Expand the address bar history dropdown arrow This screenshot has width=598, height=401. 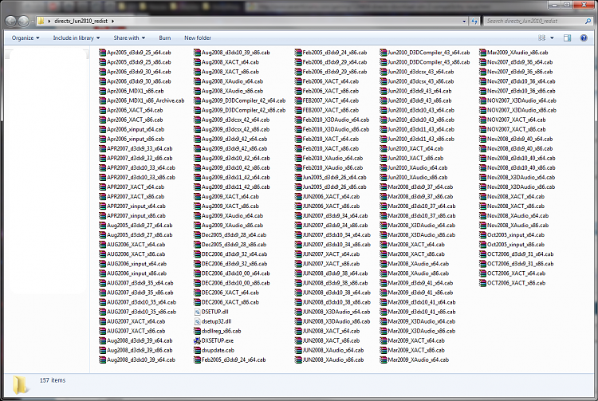click(x=464, y=22)
